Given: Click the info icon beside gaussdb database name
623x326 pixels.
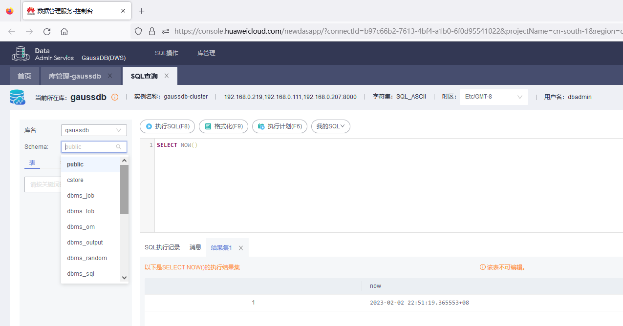Looking at the screenshot, I should 114,97.
